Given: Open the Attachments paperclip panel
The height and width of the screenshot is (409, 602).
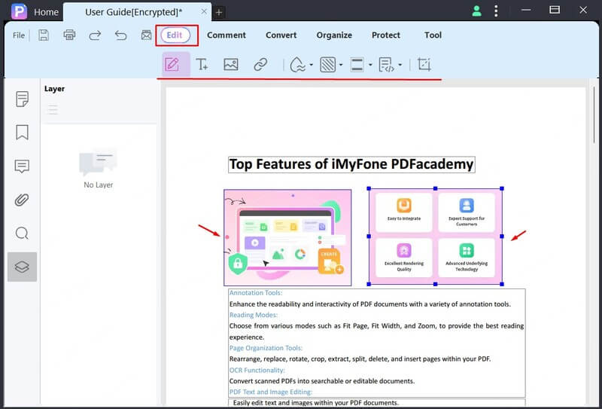Looking at the screenshot, I should (22, 200).
